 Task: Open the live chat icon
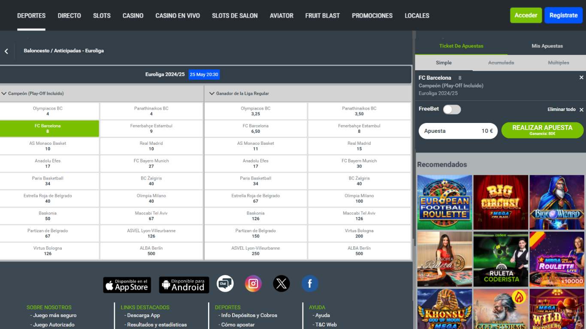(225, 284)
